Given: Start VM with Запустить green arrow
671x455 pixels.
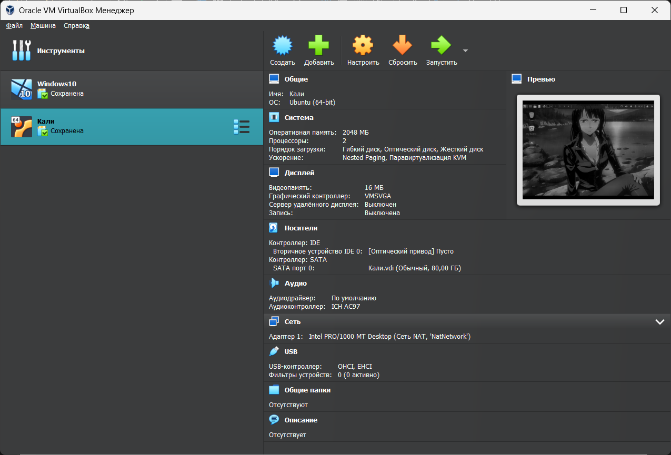Looking at the screenshot, I should tap(441, 46).
